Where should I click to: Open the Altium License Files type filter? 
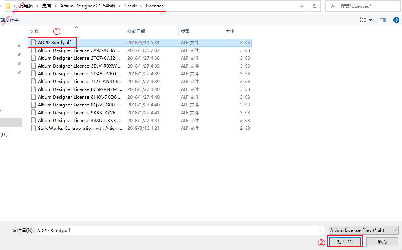coord(364,230)
